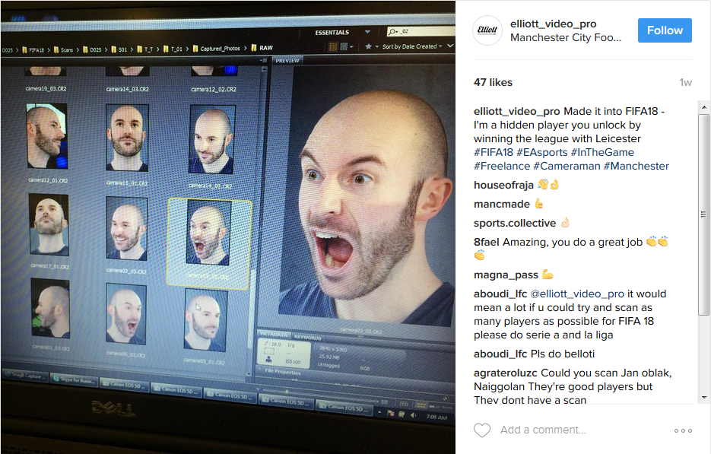Open the #InTheGame hashtag

click(602, 152)
